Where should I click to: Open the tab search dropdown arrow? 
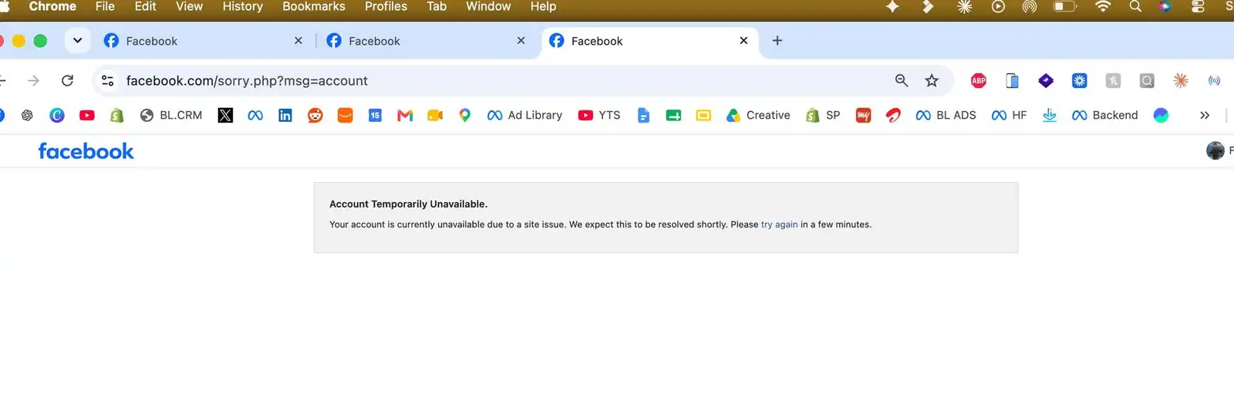click(77, 40)
